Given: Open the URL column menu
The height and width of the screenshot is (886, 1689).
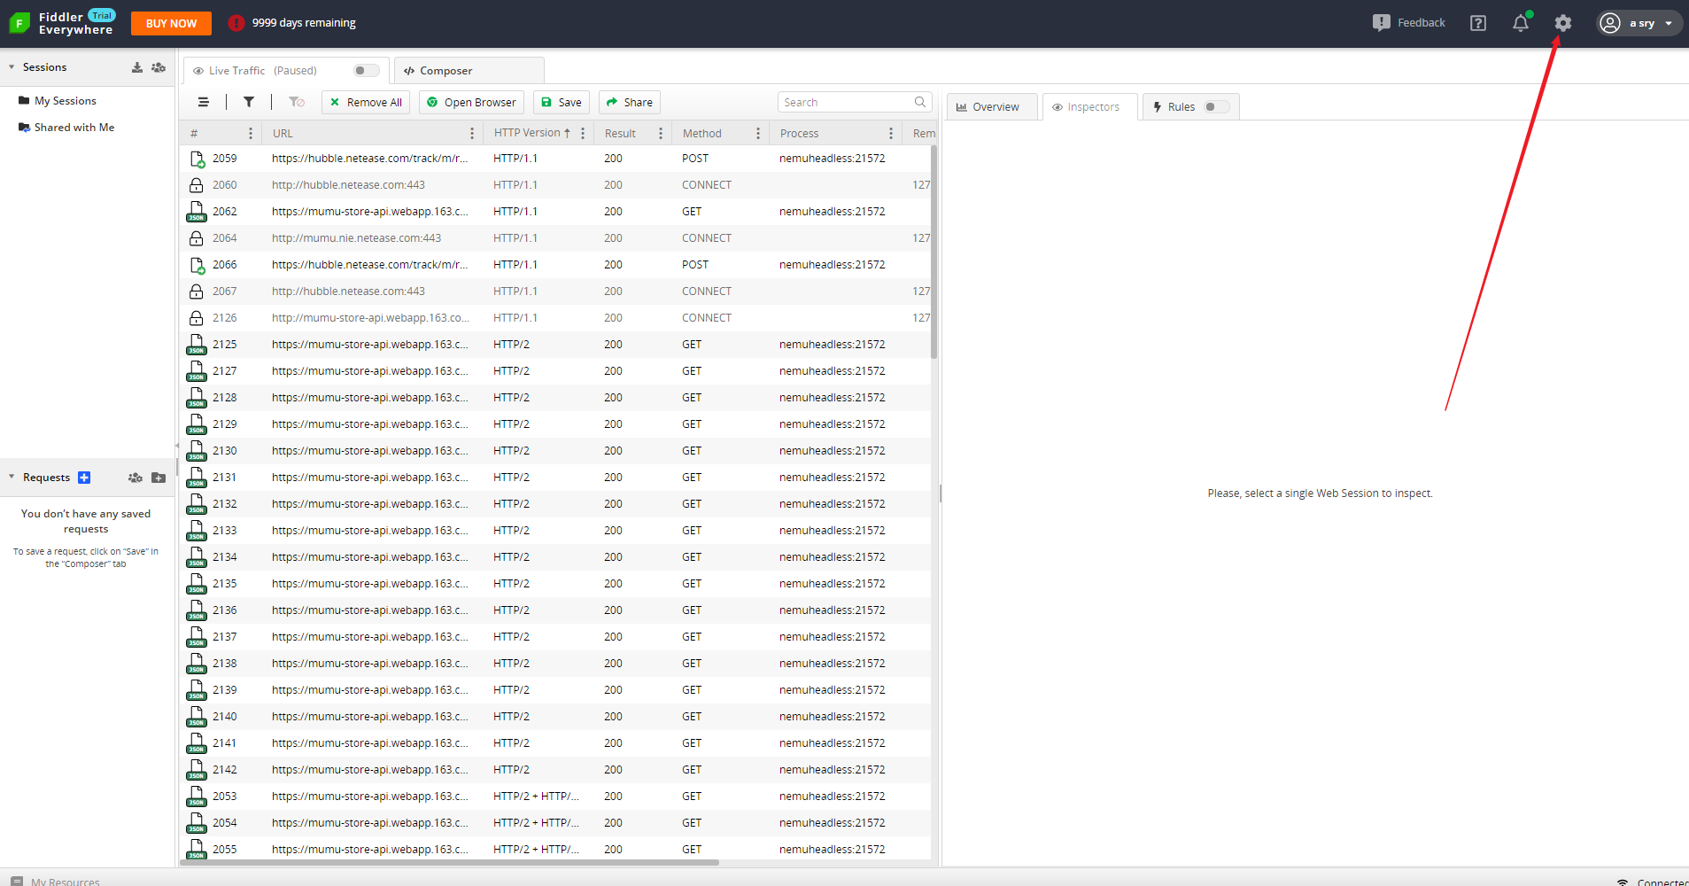Looking at the screenshot, I should [472, 134].
